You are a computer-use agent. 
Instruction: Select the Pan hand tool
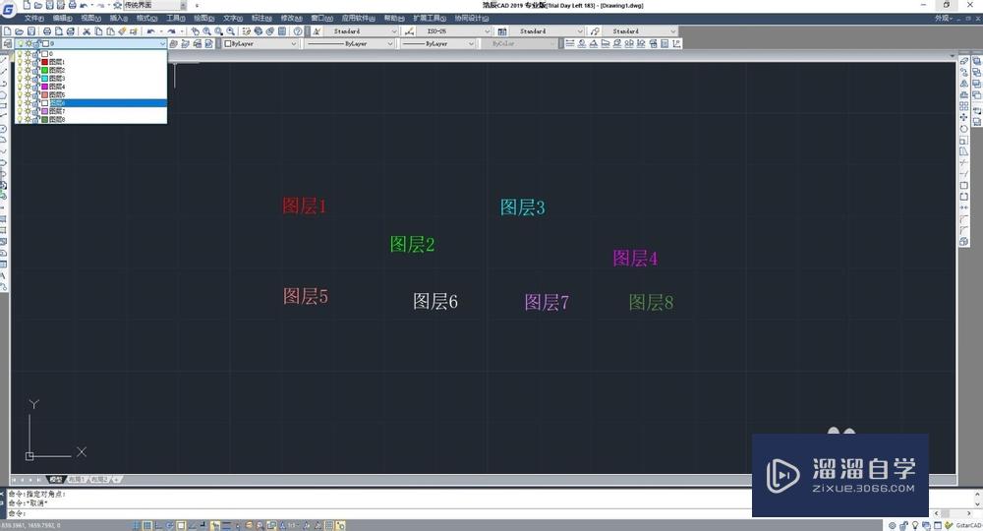196,31
